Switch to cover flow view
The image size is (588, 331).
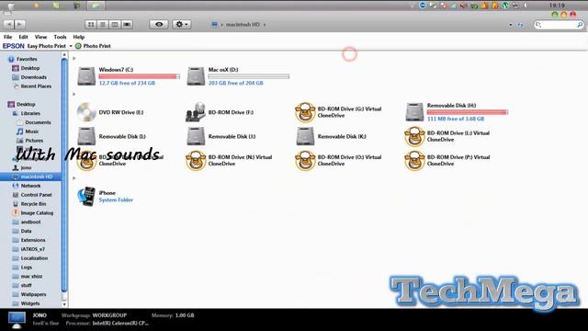(x=127, y=25)
